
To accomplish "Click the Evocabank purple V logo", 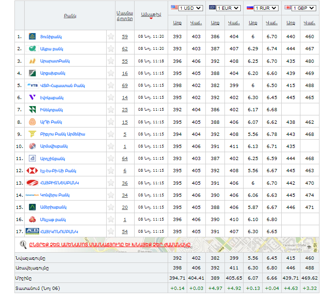I will tap(32, 97).
